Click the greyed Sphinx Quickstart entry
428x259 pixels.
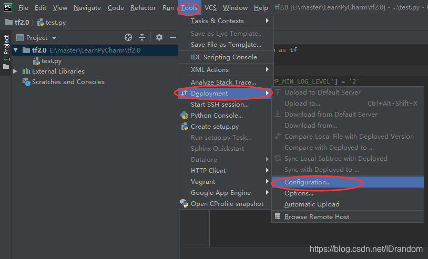(226, 148)
